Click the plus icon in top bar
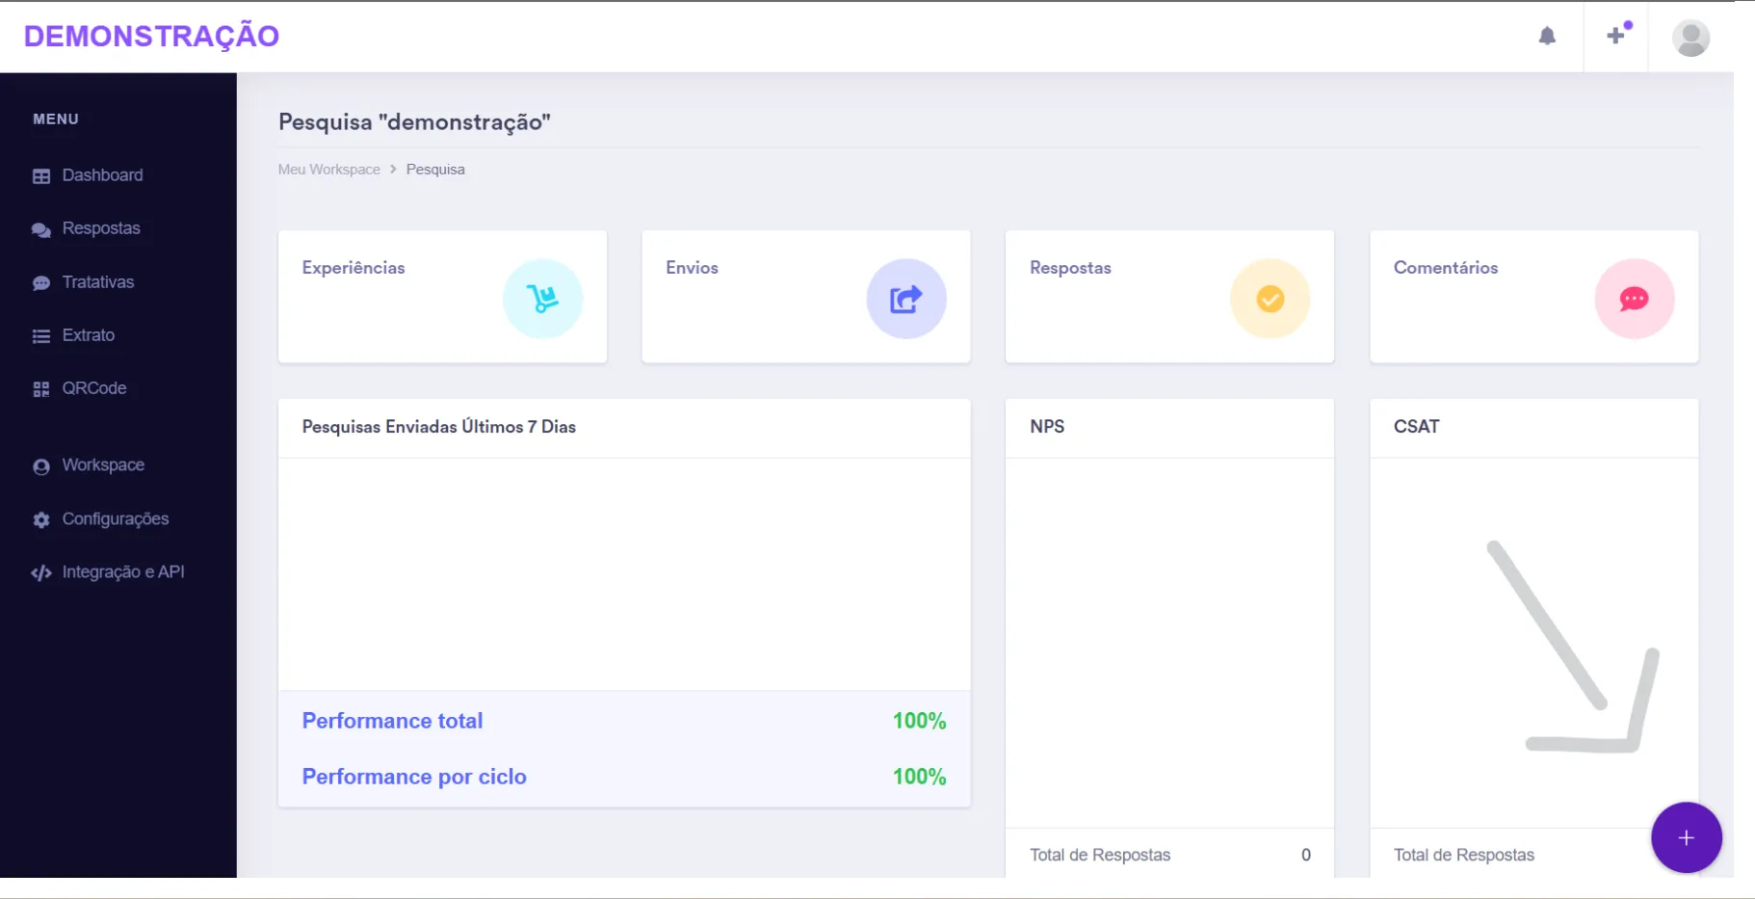Viewport: 1755px width, 899px height. [1616, 36]
